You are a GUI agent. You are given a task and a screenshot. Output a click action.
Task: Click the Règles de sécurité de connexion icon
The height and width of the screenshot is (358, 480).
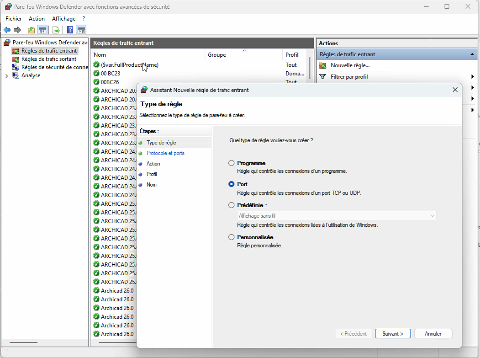point(16,67)
